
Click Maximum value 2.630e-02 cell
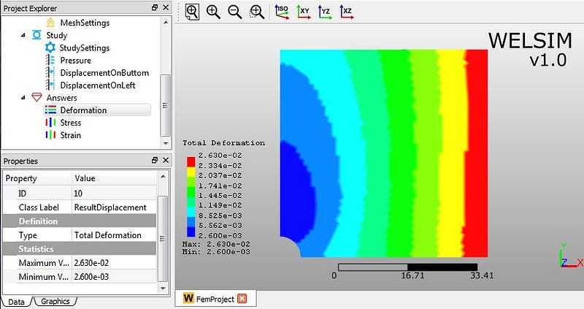pos(114,263)
